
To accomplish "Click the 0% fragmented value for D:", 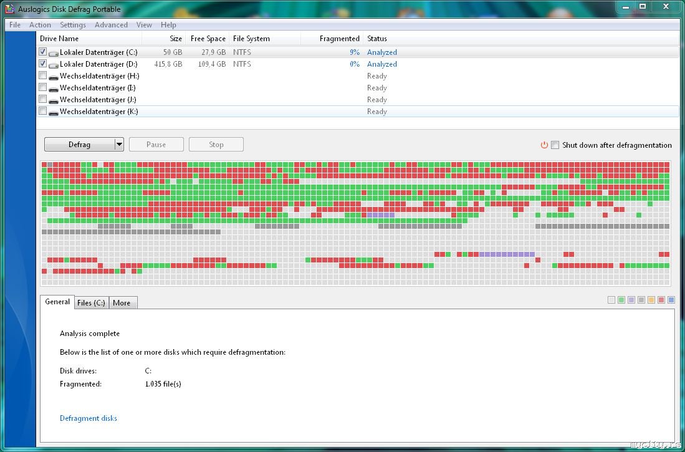I will [x=355, y=64].
